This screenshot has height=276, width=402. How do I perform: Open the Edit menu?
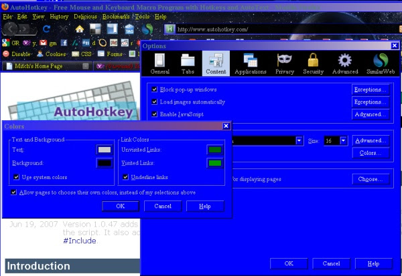[22, 17]
